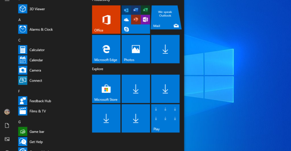Open the Game bar app

31,132
